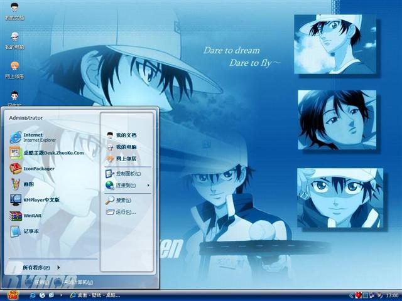Viewport: 402px width, 301px height.
Task: Click Administrator user name
Action: pos(26,118)
